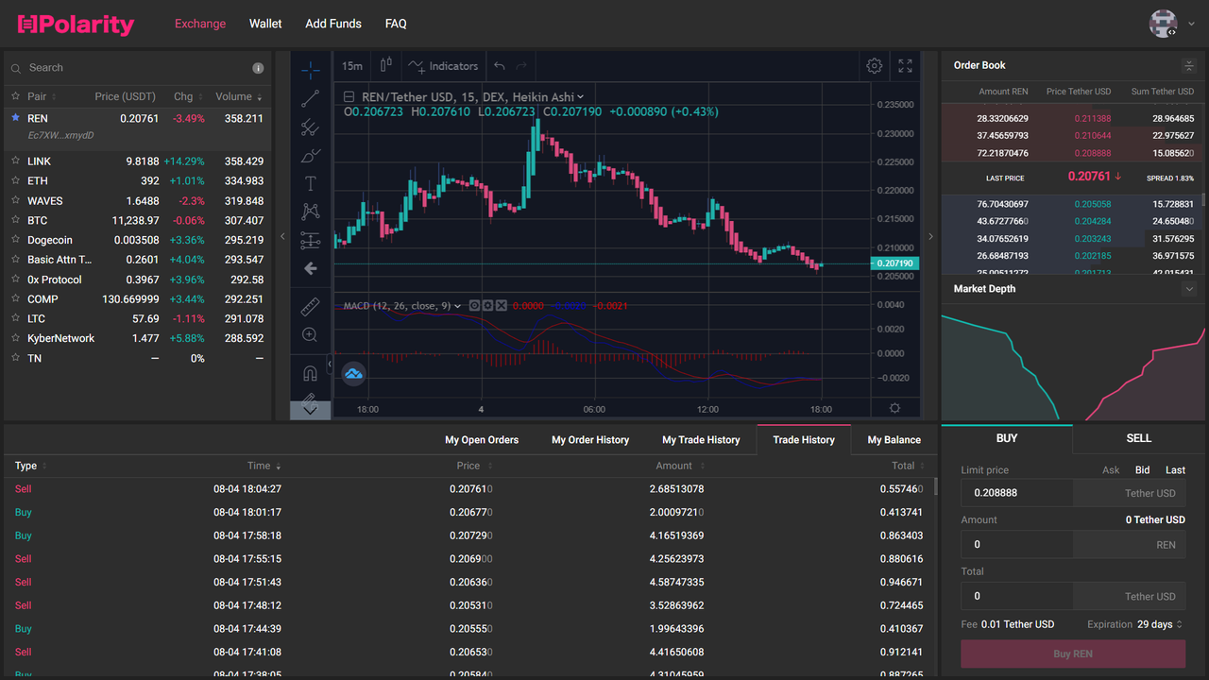Select the crosshair cursor tool

310,70
